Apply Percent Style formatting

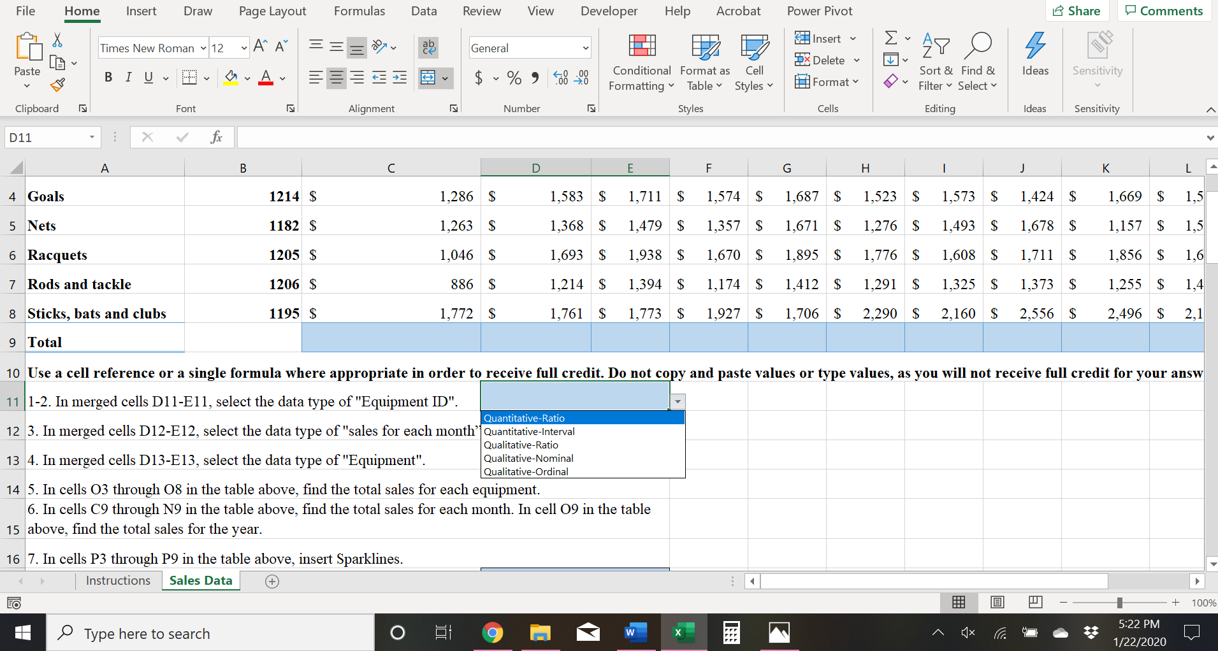pyautogui.click(x=514, y=78)
